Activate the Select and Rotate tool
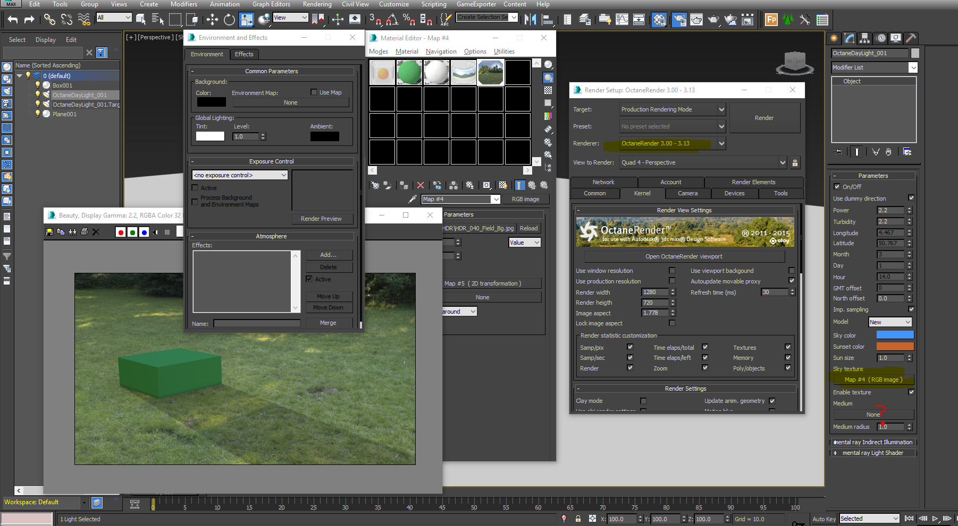The height and width of the screenshot is (526, 958). [229, 20]
